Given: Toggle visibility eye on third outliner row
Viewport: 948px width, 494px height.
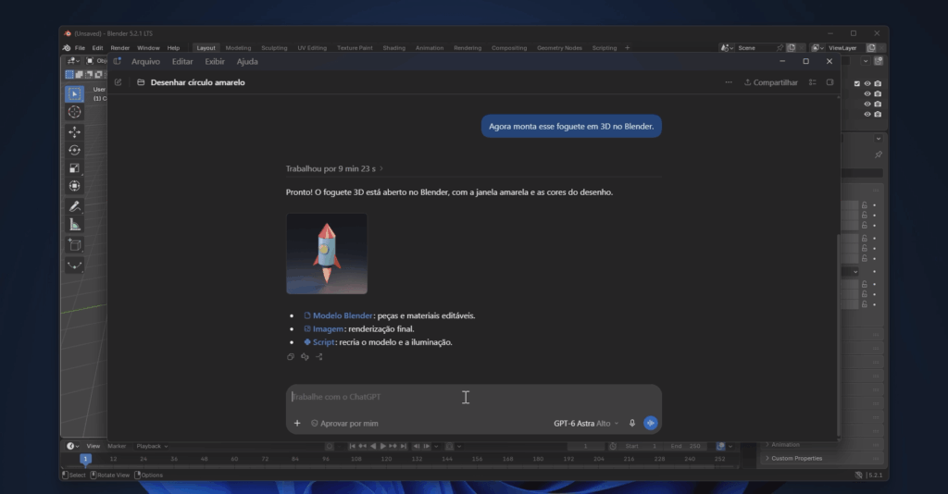Looking at the screenshot, I should tap(867, 104).
